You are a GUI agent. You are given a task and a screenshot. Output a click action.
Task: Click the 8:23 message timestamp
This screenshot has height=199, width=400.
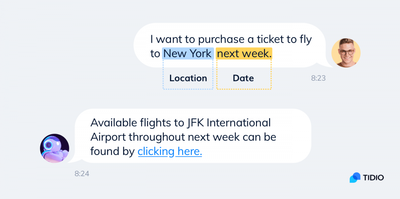318,78
